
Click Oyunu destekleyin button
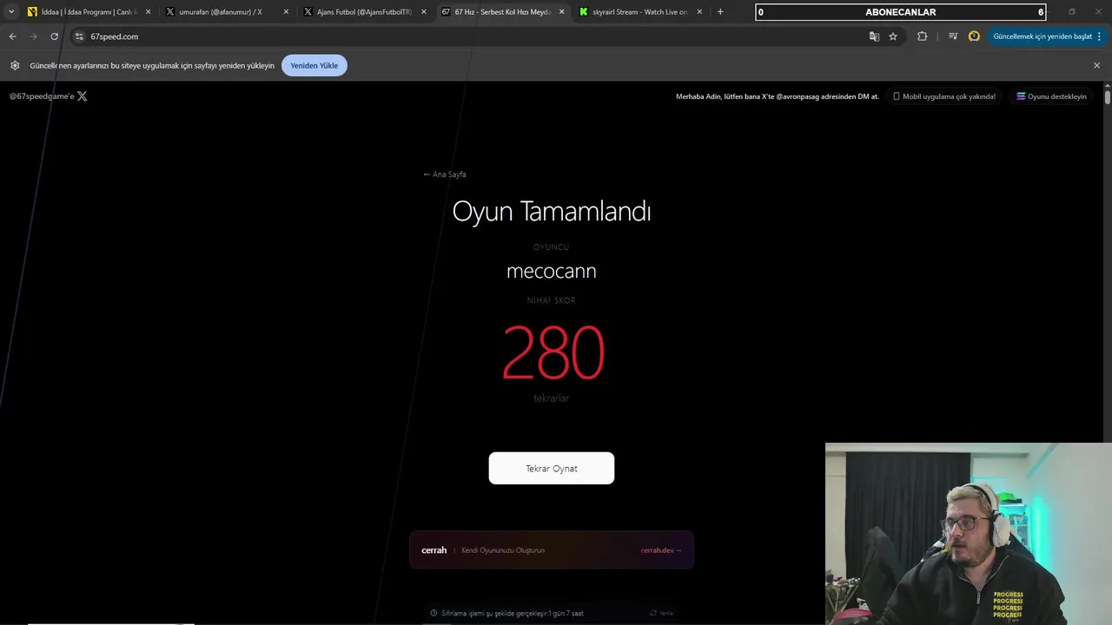(1051, 96)
